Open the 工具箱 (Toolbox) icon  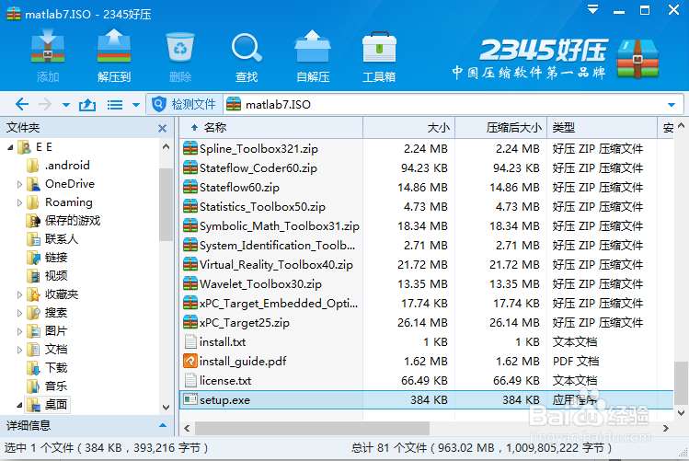click(379, 47)
